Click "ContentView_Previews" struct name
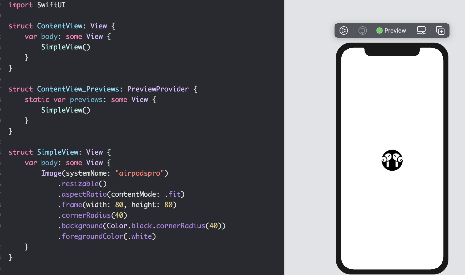Viewport: 465px width, 275px height. (x=78, y=89)
